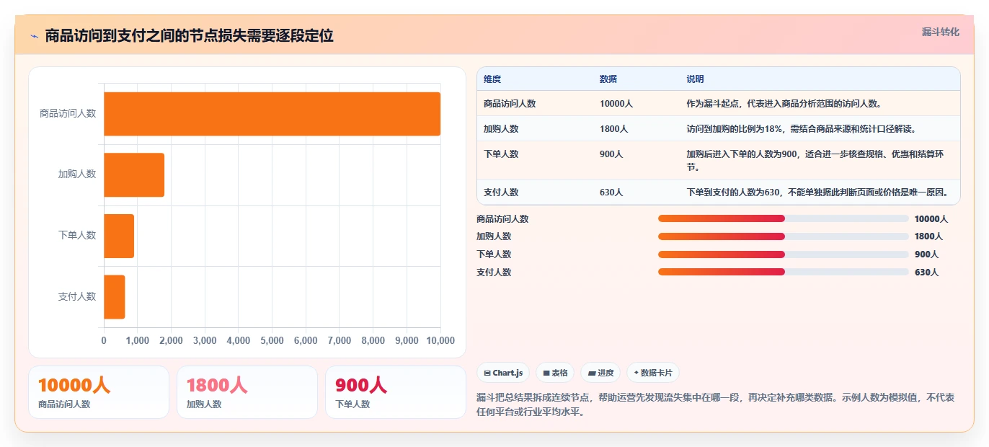Click the description starting 下单到支付的人数为630
Screen dimensions: 989x447
click(x=818, y=192)
